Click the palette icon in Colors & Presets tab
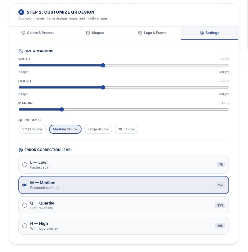 tap(23, 33)
